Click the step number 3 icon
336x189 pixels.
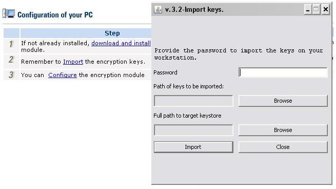11,75
